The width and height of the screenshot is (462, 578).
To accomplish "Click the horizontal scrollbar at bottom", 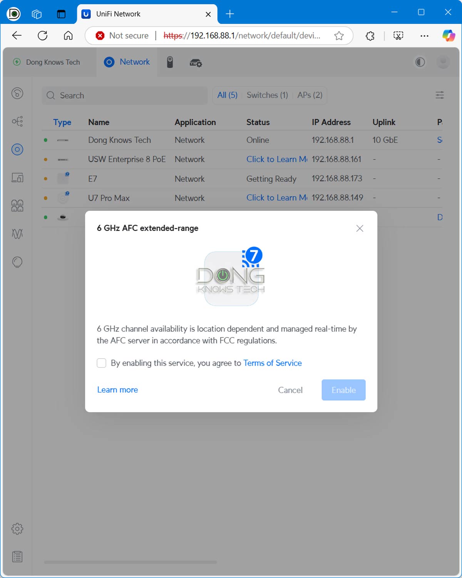I will point(131,562).
